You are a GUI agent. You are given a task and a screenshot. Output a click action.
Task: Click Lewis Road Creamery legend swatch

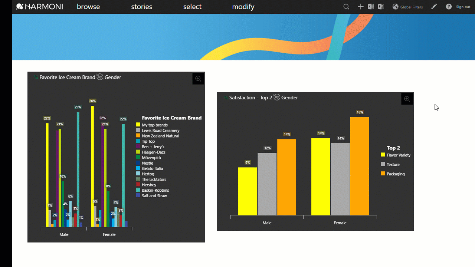point(138,130)
